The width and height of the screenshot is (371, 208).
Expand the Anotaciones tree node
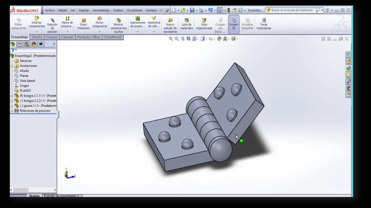click(12, 66)
